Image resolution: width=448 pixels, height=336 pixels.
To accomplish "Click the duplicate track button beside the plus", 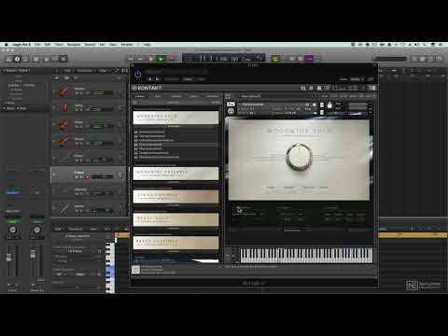I will click(x=67, y=78).
